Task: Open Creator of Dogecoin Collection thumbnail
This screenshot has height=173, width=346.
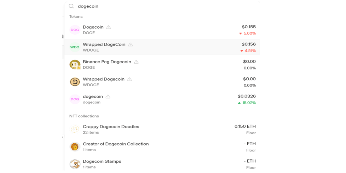Action: [75, 147]
